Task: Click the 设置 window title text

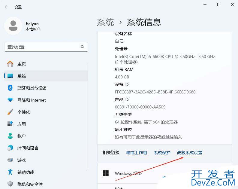Action: point(18,7)
